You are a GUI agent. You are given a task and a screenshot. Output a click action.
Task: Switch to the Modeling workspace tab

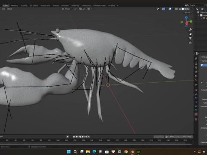pyautogui.click(x=15, y=6)
